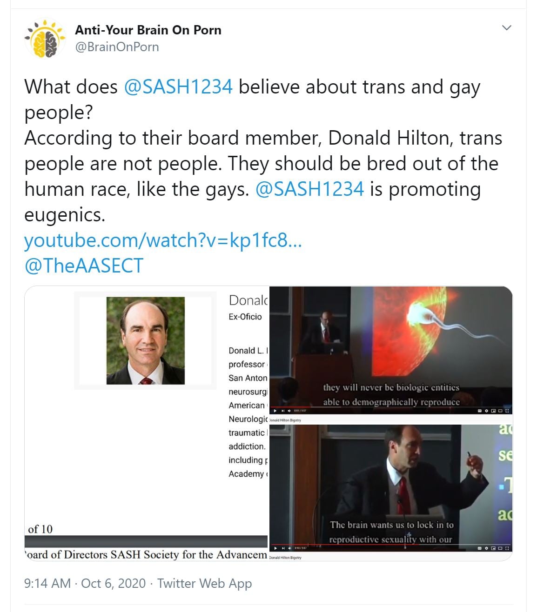The height and width of the screenshot is (612, 537).
Task: Click volume icon in top video screenshot
Action: (x=290, y=411)
